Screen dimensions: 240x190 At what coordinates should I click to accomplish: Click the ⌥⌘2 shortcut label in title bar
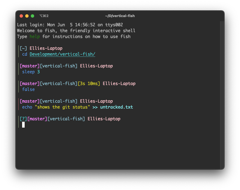(44, 16)
